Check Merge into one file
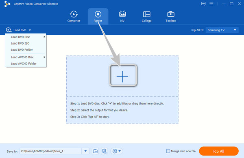The image size is (244, 158). coord(168,151)
